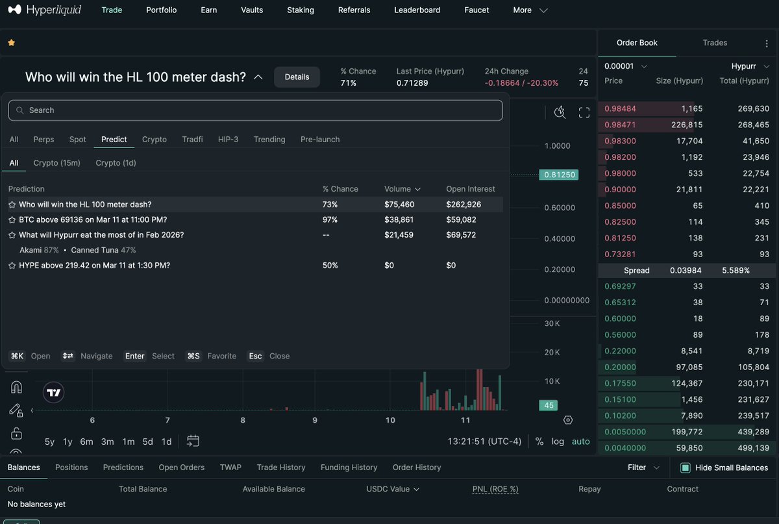The width and height of the screenshot is (779, 524).
Task: Open order book three-dot options menu
Action: tap(767, 43)
